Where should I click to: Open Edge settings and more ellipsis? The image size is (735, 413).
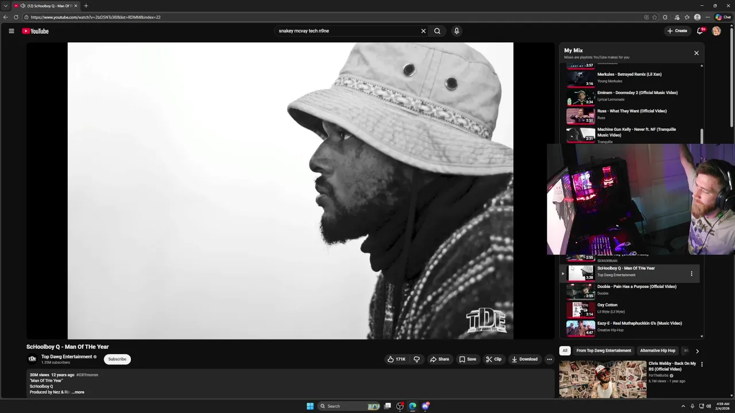pos(707,17)
